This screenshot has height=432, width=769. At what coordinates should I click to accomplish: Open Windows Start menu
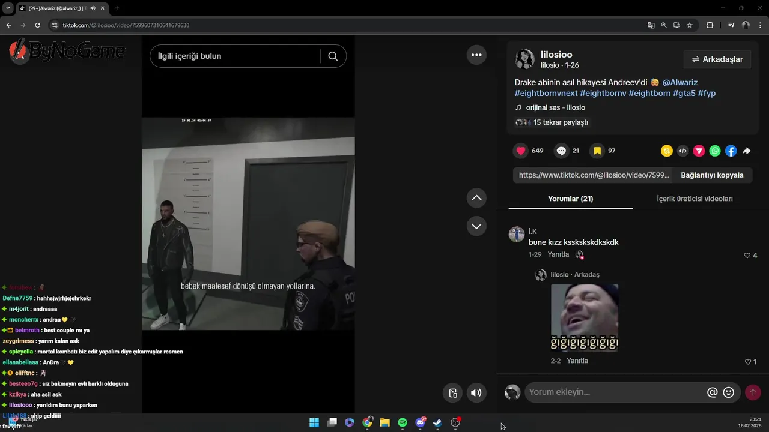coord(314,422)
